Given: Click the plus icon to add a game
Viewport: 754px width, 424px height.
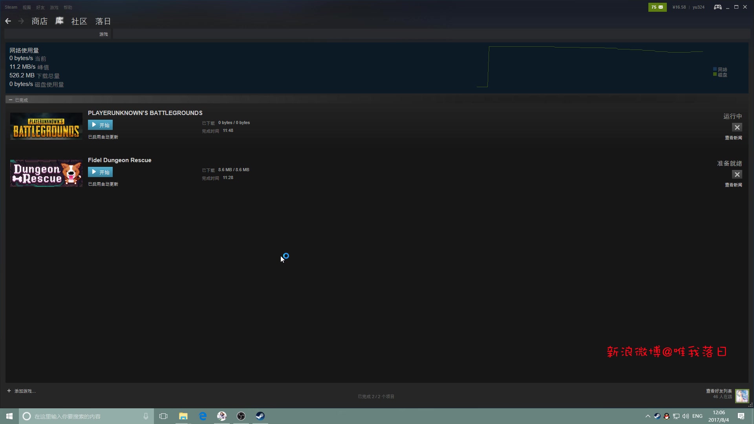Looking at the screenshot, I should [x=9, y=391].
